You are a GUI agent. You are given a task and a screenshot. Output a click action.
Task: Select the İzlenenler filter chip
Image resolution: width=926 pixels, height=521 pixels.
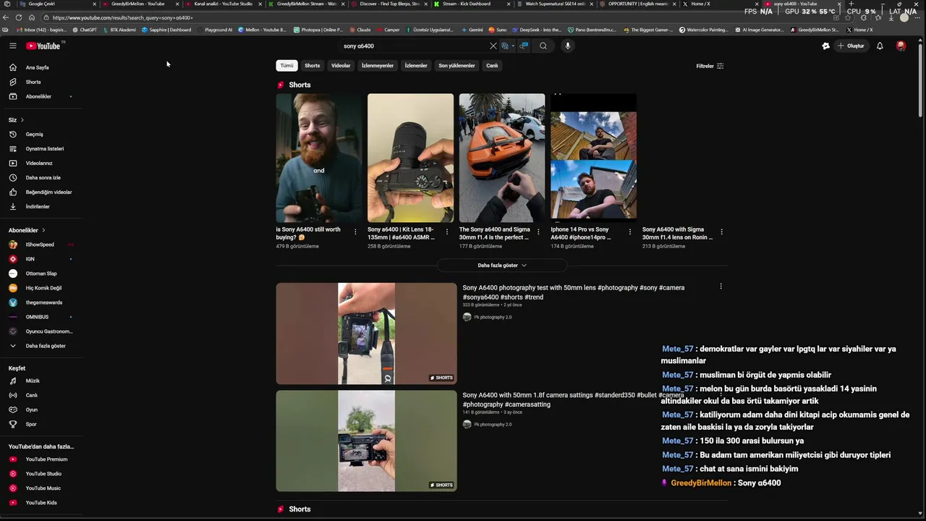tap(416, 66)
